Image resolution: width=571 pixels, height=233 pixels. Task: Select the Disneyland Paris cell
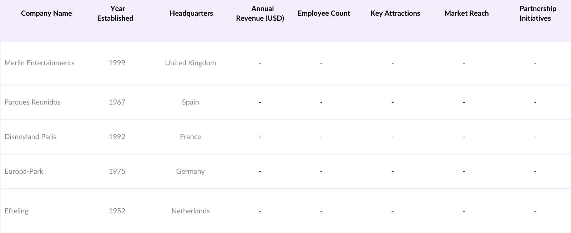coord(30,137)
